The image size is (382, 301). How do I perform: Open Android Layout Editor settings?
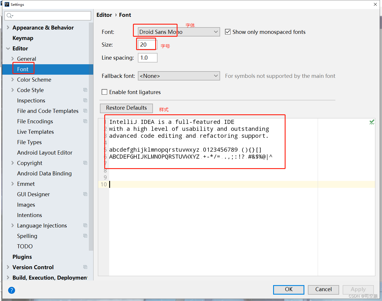coord(45,153)
